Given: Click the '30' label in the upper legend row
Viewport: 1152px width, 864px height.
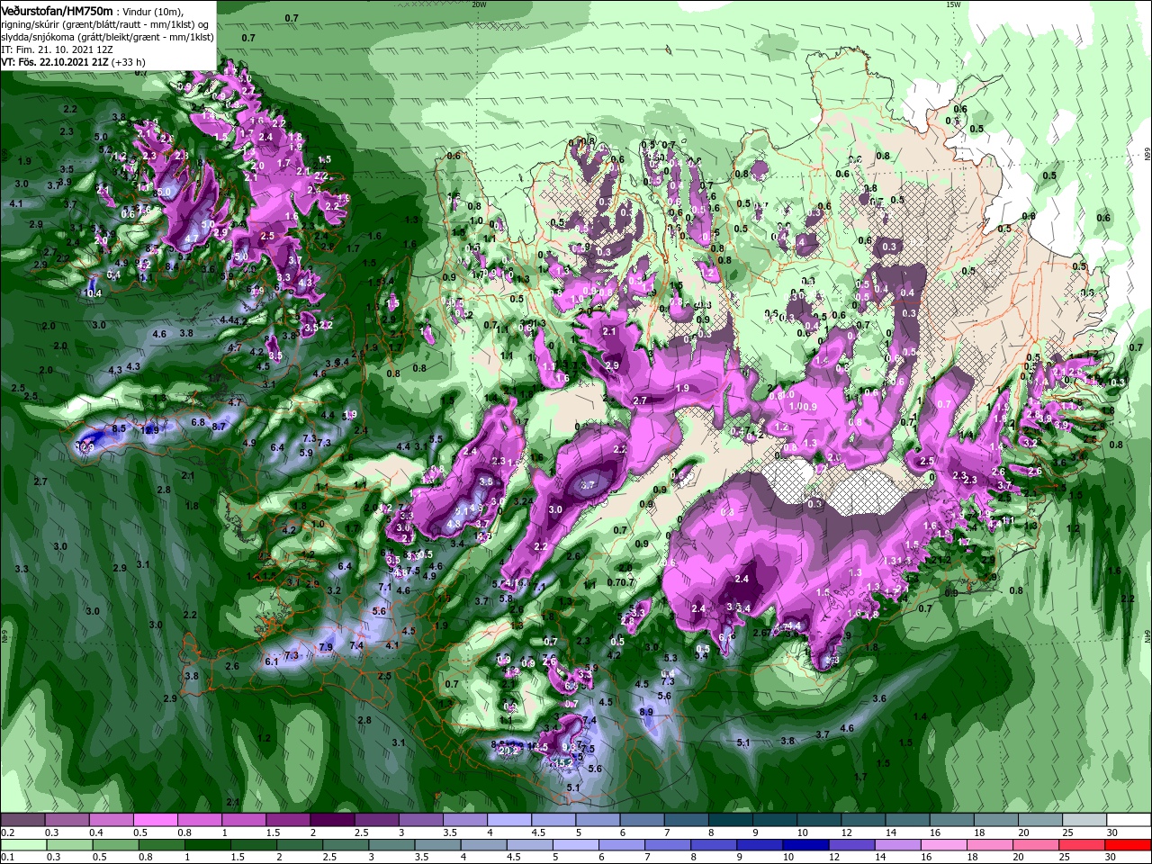Looking at the screenshot, I should [x=1112, y=832].
